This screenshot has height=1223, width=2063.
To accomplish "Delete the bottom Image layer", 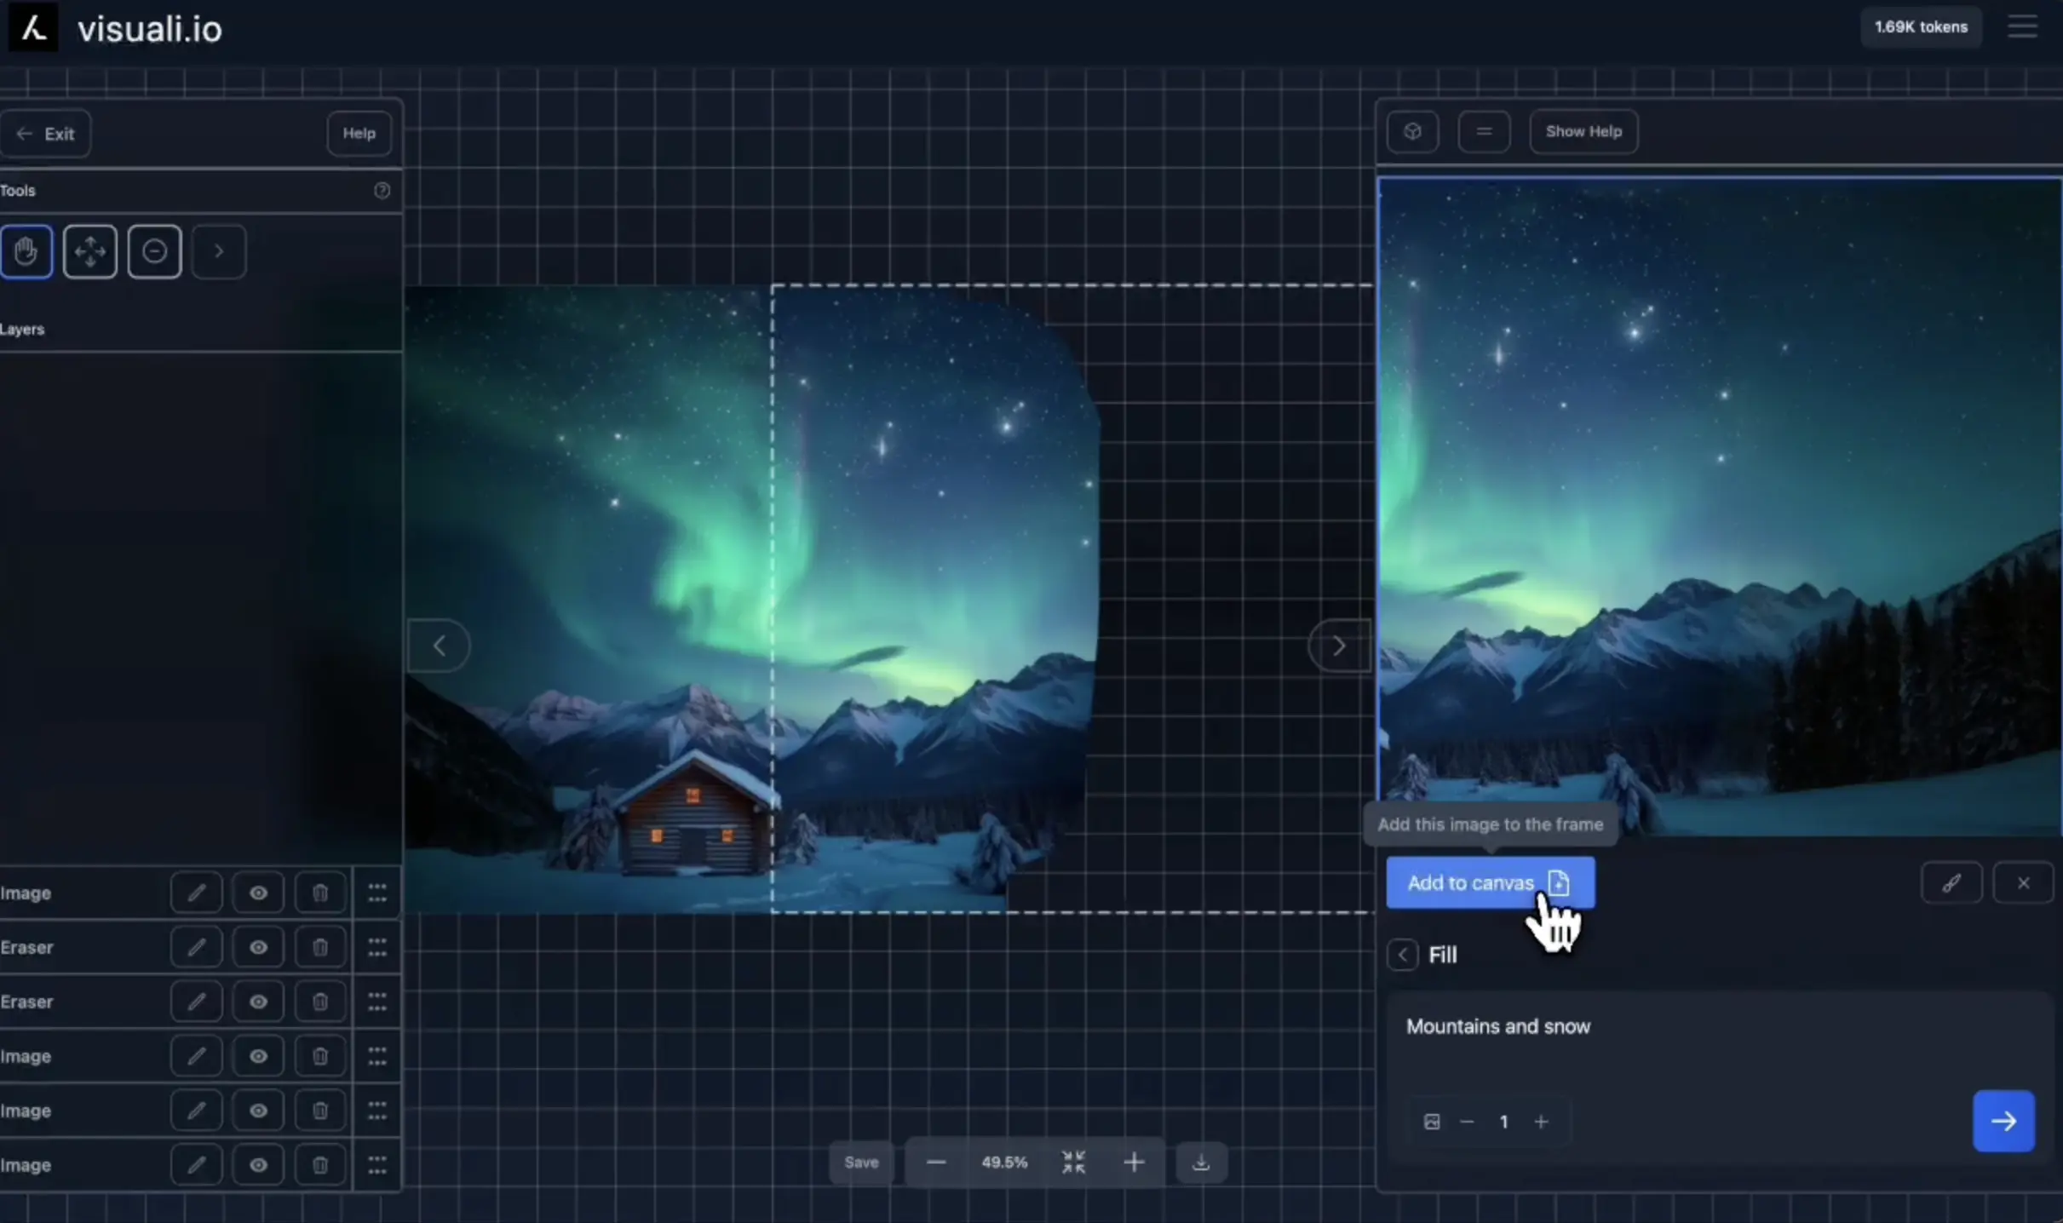I will pyautogui.click(x=319, y=1165).
